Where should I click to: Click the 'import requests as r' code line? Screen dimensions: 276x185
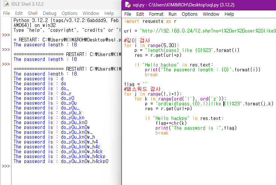150,21
